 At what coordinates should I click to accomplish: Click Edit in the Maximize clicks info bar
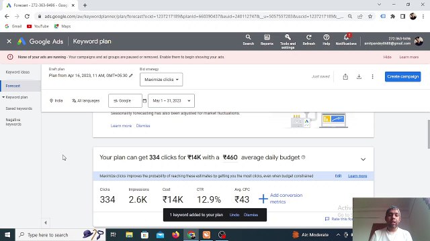point(338,176)
